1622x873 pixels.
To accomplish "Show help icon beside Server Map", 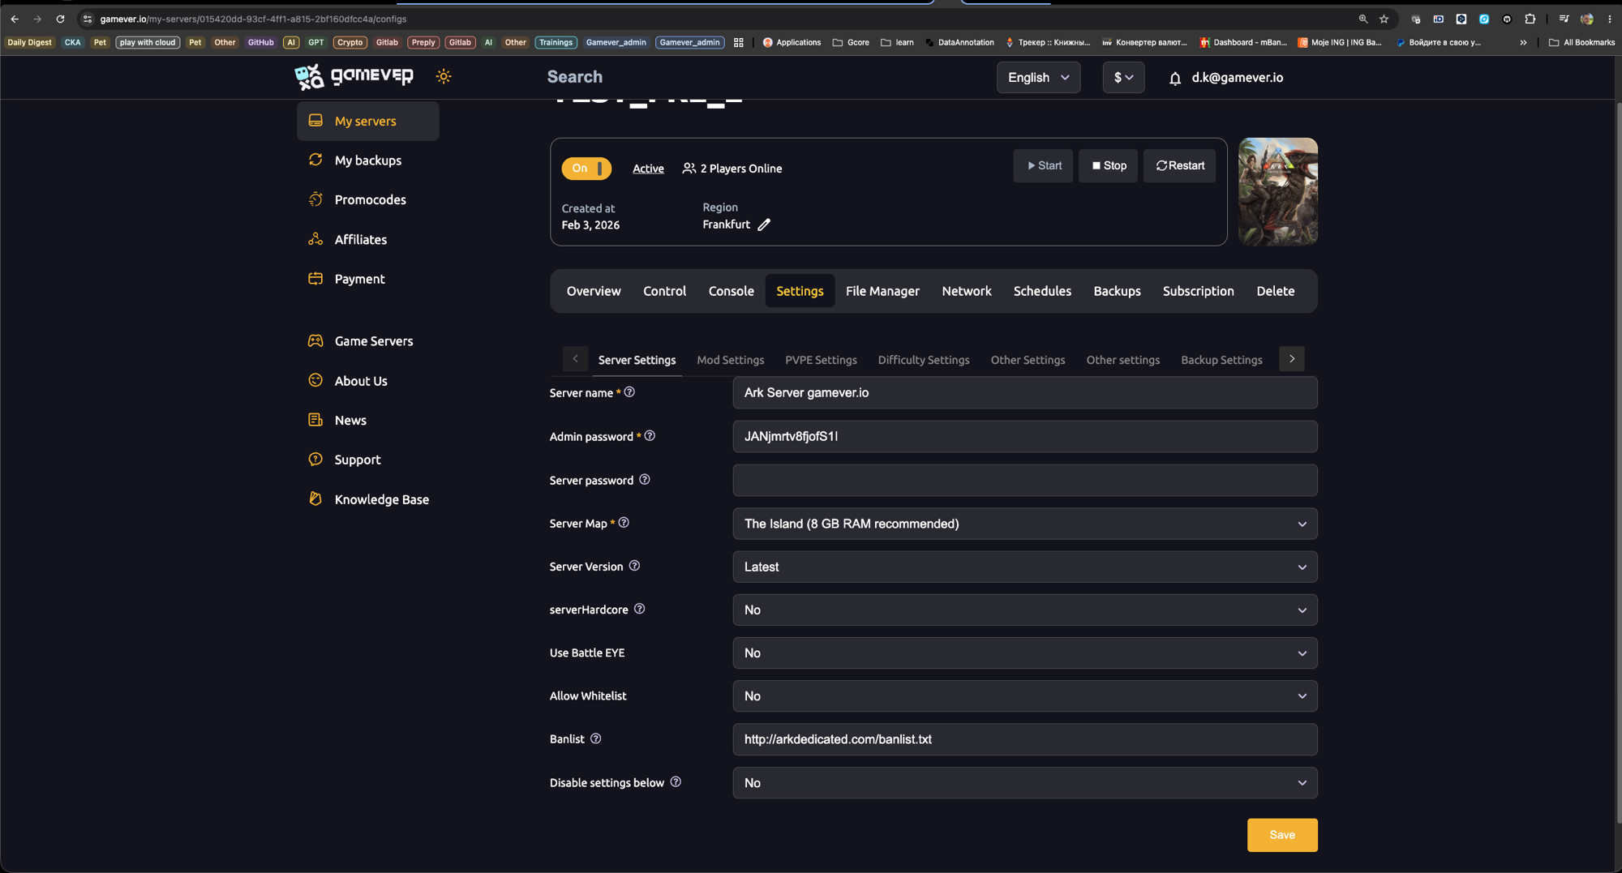I will (x=624, y=523).
